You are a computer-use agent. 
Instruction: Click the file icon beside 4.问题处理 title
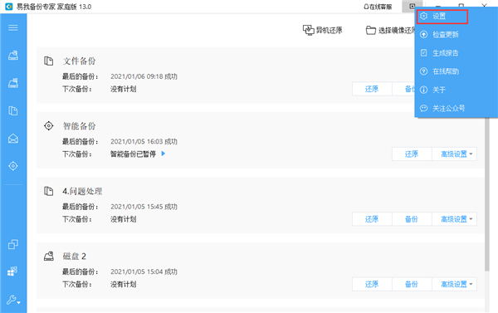tap(49, 191)
